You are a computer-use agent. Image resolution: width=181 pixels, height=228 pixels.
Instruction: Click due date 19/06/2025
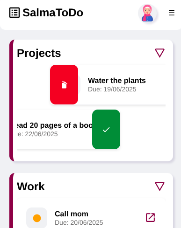tap(112, 89)
